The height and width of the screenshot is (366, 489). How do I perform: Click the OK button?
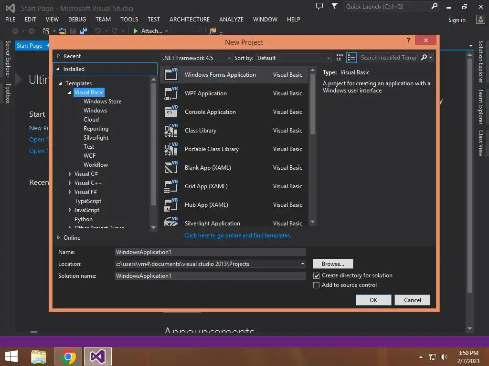point(373,300)
